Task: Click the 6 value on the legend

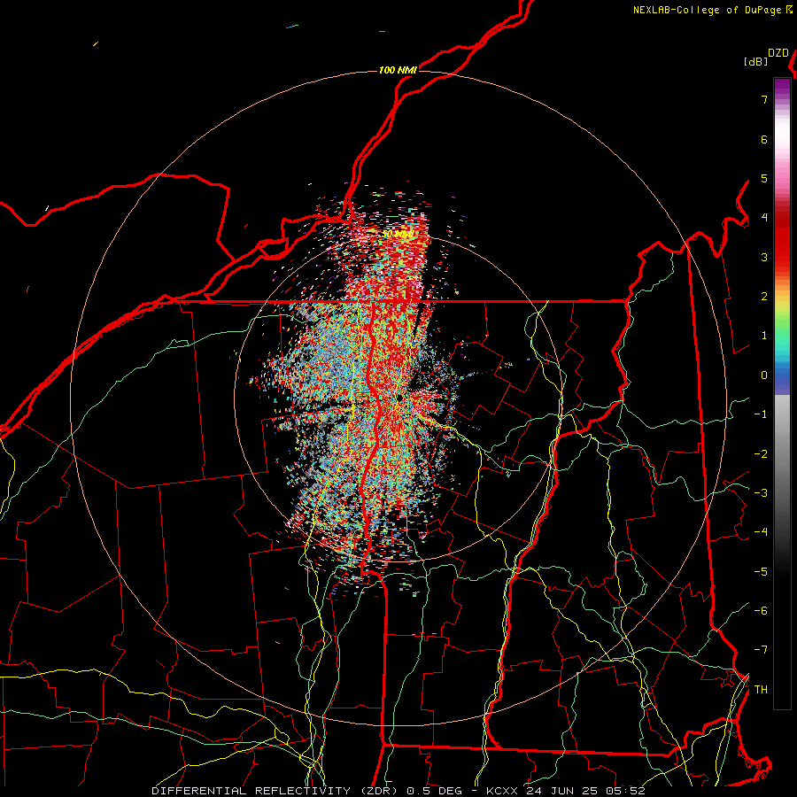Action: pos(764,139)
